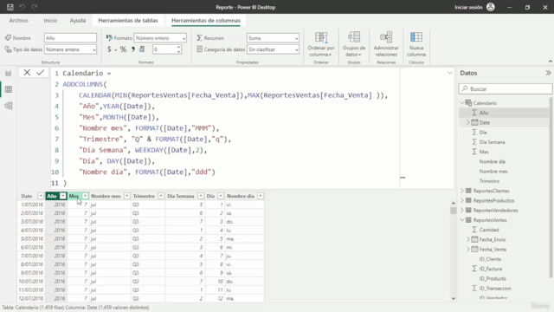Switch to the Table view sidebar icon
The image size is (554, 312).
click(9, 89)
